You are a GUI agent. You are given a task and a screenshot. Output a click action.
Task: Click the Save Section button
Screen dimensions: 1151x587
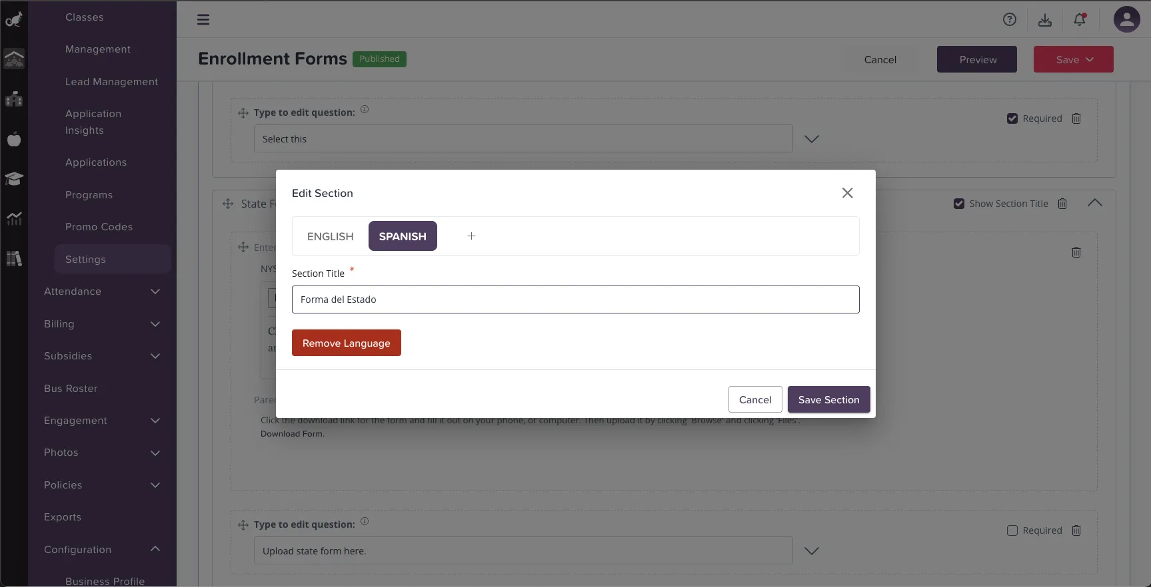tap(828, 399)
